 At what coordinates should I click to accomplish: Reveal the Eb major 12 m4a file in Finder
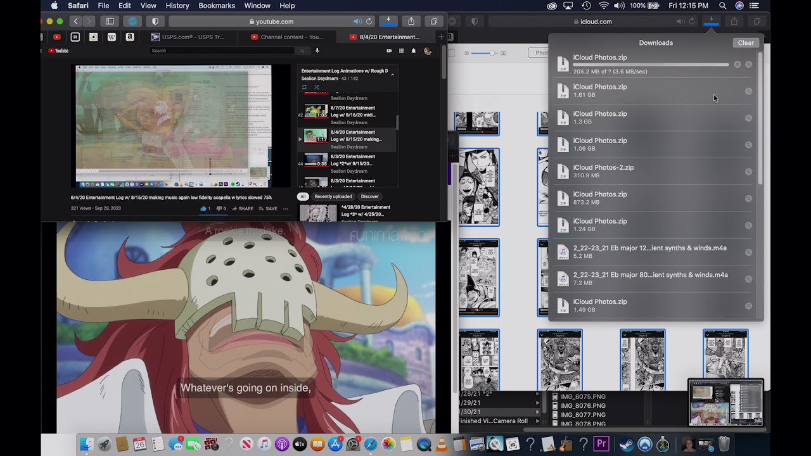pyautogui.click(x=748, y=252)
